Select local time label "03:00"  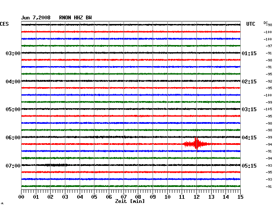tap(13, 53)
